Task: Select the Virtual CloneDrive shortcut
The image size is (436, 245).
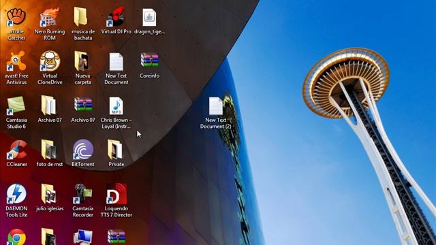Action: [x=50, y=61]
